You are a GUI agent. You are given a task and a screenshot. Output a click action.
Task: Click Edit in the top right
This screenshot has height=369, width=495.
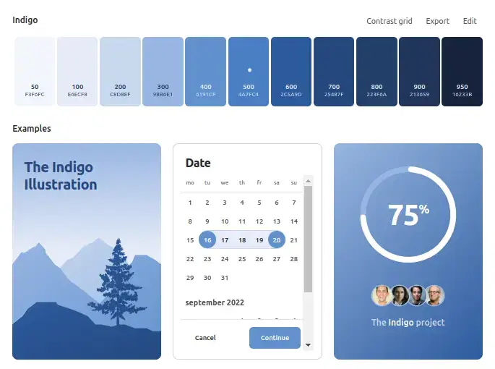pos(470,21)
